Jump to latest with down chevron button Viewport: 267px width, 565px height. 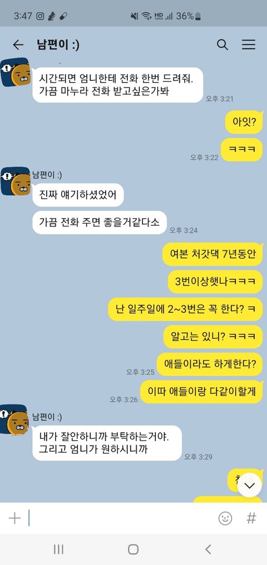pyautogui.click(x=249, y=485)
